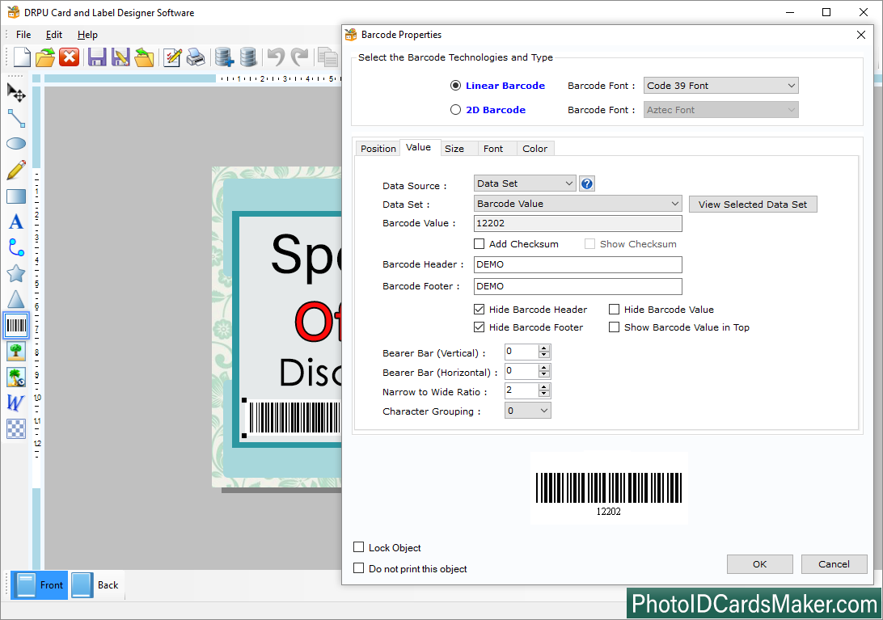Switch to the Back card side
This screenshot has width=883, height=620.
tap(96, 585)
